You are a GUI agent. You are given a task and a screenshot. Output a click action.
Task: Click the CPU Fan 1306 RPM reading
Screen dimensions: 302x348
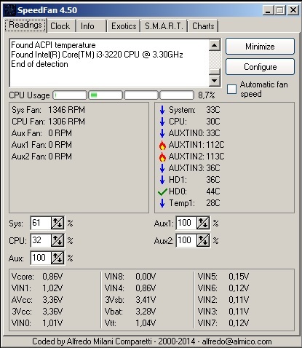[48, 122]
